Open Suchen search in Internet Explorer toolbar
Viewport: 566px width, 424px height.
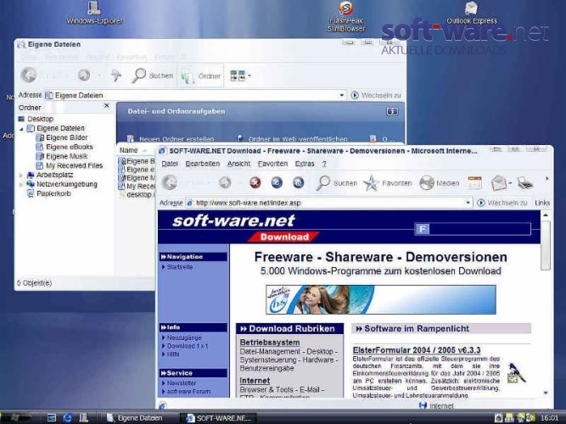[336, 183]
